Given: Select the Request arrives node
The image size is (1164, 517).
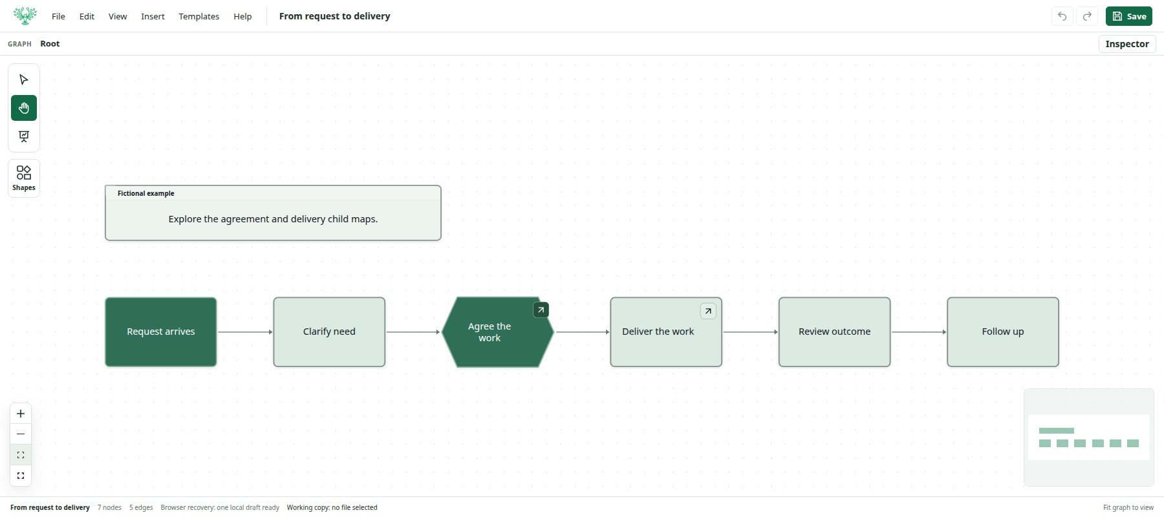Looking at the screenshot, I should click(x=161, y=332).
